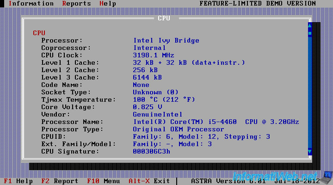
Task: Click 'FEATURE-LIMITED DEMO VERSION' text
Action: point(258,4)
